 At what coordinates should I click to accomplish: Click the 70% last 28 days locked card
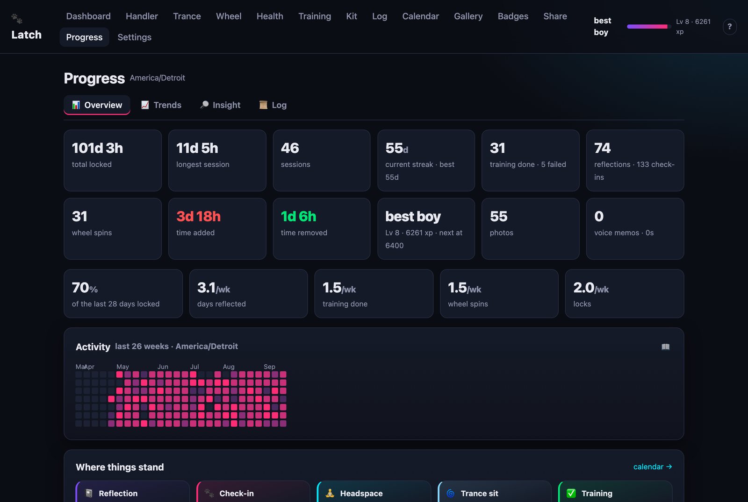123,294
